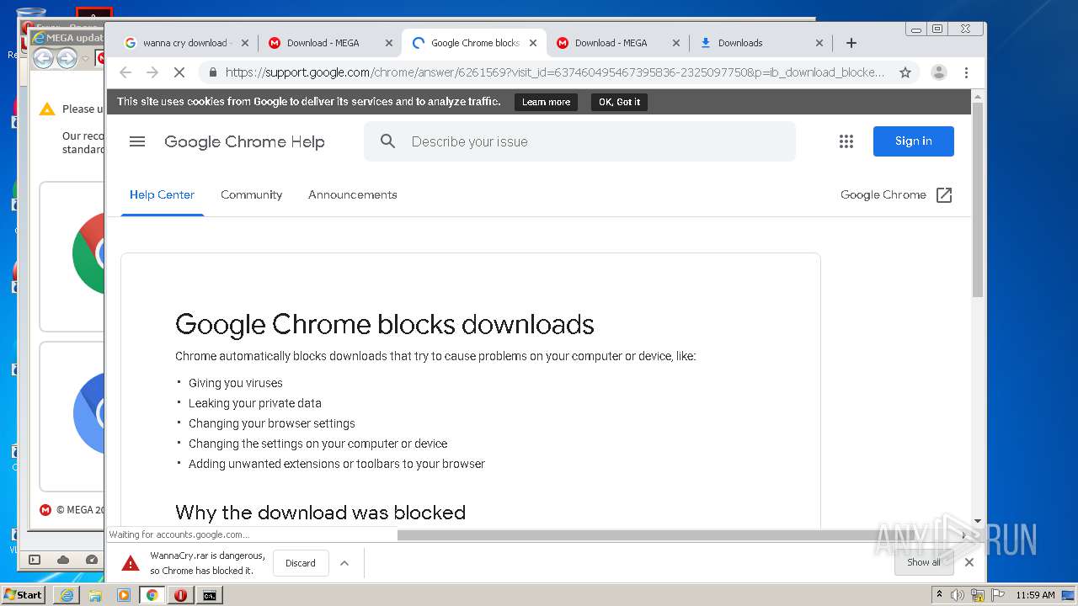Click the red warning icon beside WannaCry.rar
The image size is (1078, 606).
[131, 563]
